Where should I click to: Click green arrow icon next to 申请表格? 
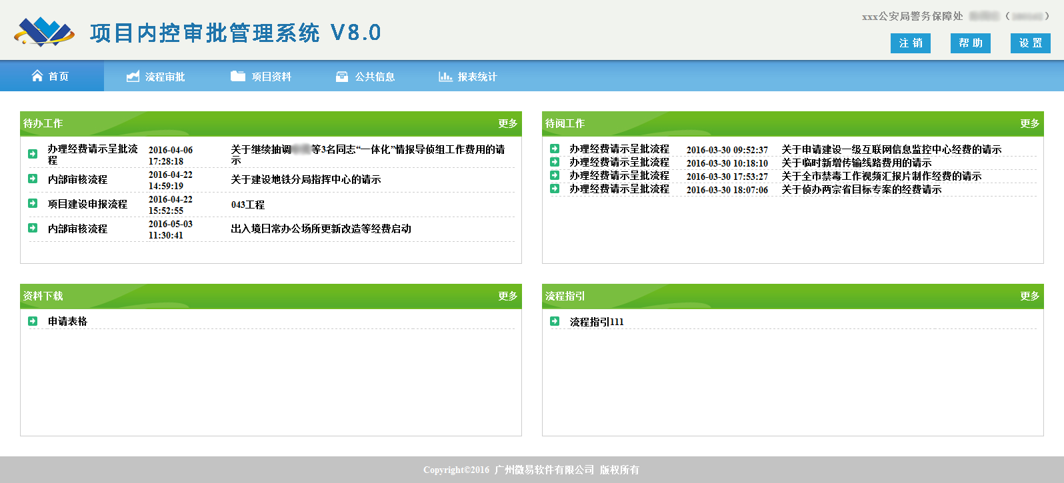coord(33,321)
